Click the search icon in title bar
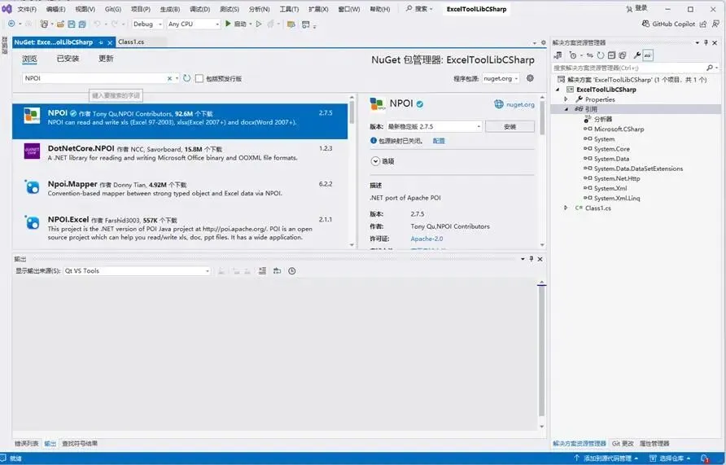This screenshot has height=465, width=726. click(x=409, y=8)
